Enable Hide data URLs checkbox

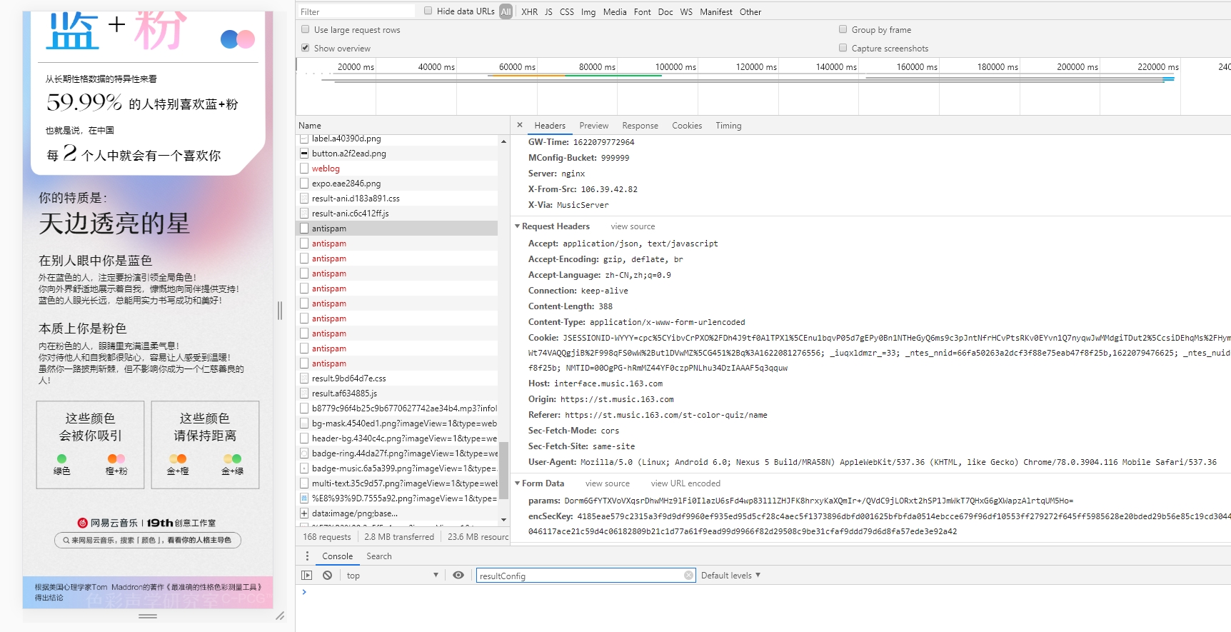pyautogui.click(x=428, y=11)
